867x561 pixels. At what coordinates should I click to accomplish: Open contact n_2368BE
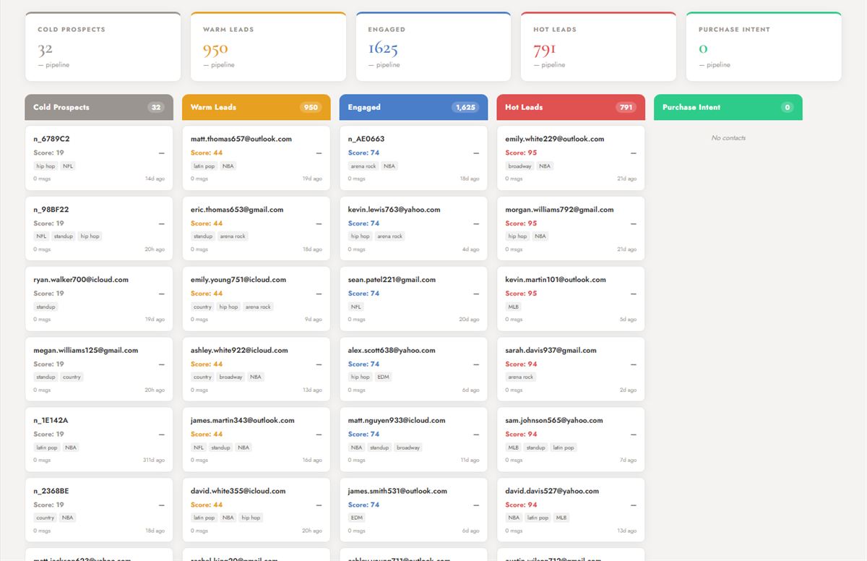99,510
